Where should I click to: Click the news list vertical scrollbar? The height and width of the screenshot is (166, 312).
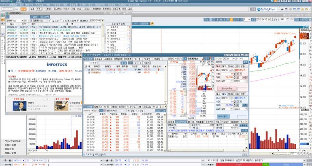click(x=103, y=39)
